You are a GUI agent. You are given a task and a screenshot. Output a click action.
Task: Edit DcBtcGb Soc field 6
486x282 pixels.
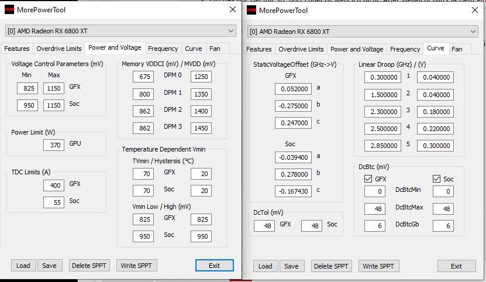coord(443,226)
